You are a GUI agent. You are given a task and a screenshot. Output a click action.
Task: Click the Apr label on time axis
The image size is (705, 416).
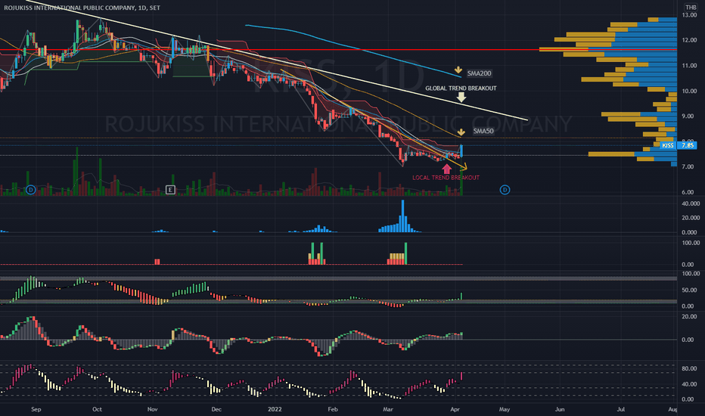pyautogui.click(x=455, y=409)
